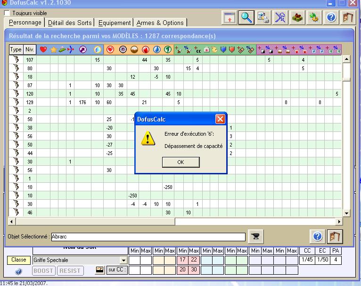
Task: Click the 1/45 CC value cell
Action: pyautogui.click(x=307, y=260)
